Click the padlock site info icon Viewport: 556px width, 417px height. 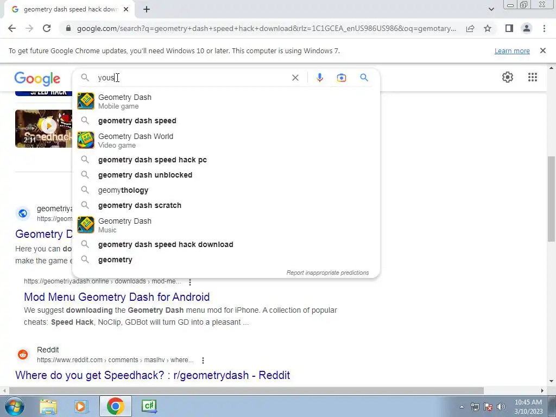(68, 28)
